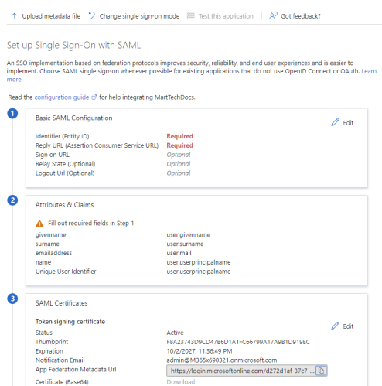Open the configuration guide link
The image size is (382, 386).
[62, 97]
